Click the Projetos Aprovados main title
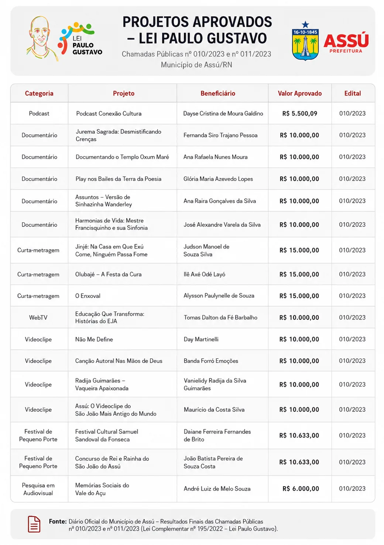Image resolution: width=384 pixels, height=545 pixels. pyautogui.click(x=197, y=30)
